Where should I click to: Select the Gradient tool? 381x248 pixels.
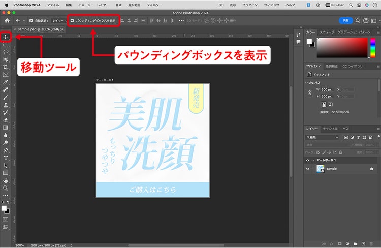click(x=6, y=128)
